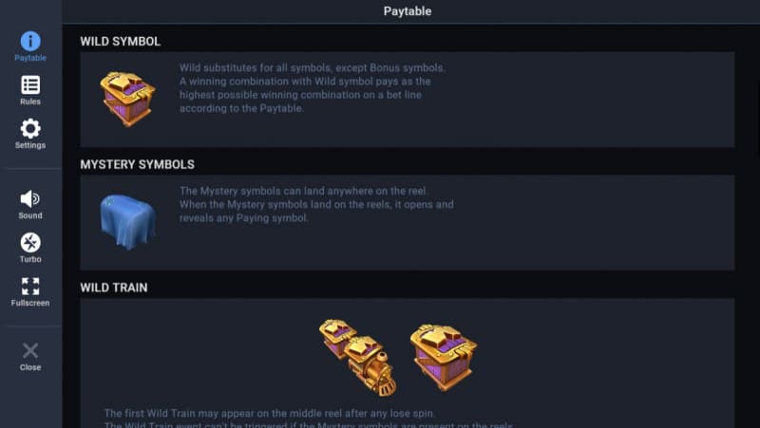Close the paytable menu
760x428 pixels.
tap(30, 356)
